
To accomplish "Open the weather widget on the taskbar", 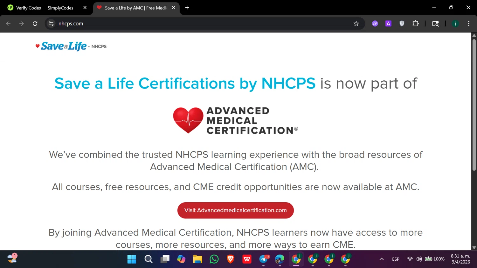I will (x=12, y=258).
